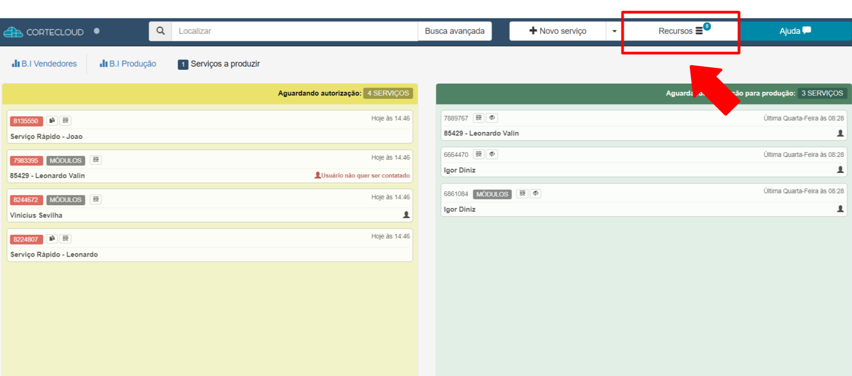Click the QR code icon on service 8244672
The image size is (852, 376).
click(x=96, y=199)
